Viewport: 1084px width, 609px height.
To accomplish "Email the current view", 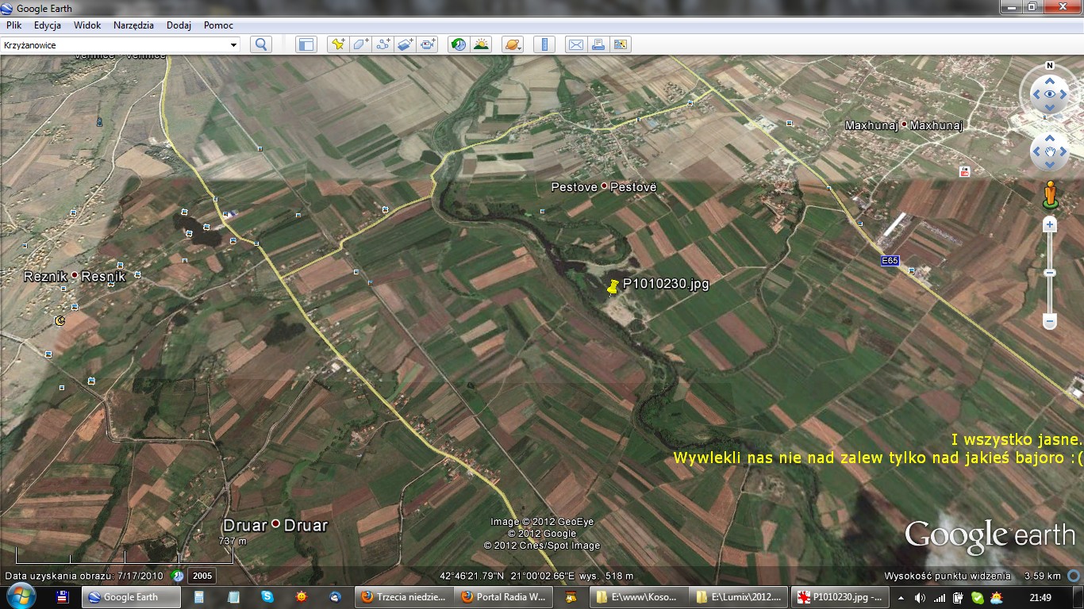I will click(x=575, y=44).
